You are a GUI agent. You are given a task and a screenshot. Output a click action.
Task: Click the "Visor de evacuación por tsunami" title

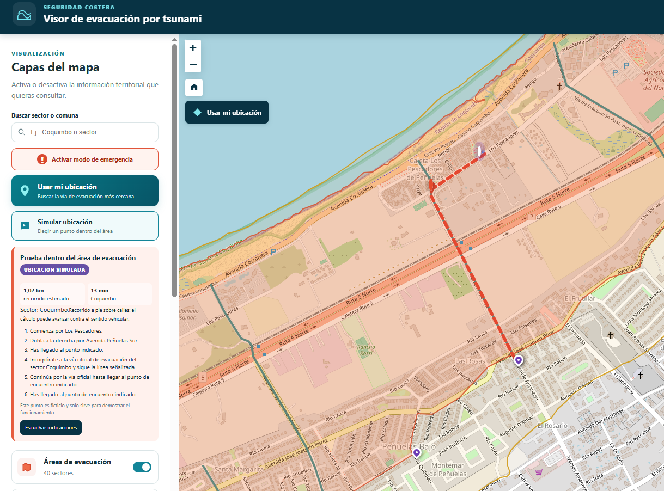click(x=123, y=19)
